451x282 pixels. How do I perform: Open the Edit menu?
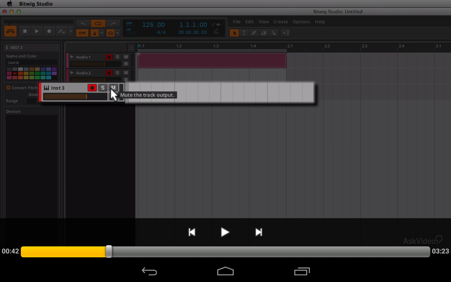(x=249, y=22)
